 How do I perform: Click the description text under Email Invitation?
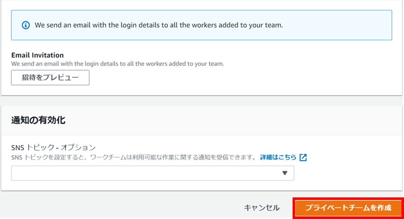117,64
